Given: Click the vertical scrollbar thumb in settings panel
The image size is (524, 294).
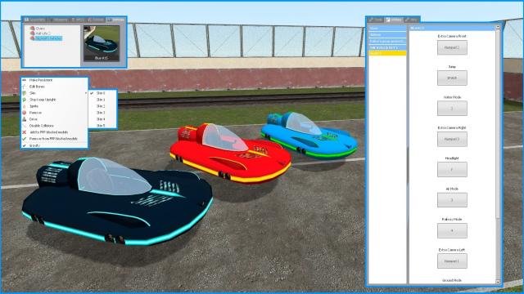Looking at the screenshot, I should coord(498,123).
